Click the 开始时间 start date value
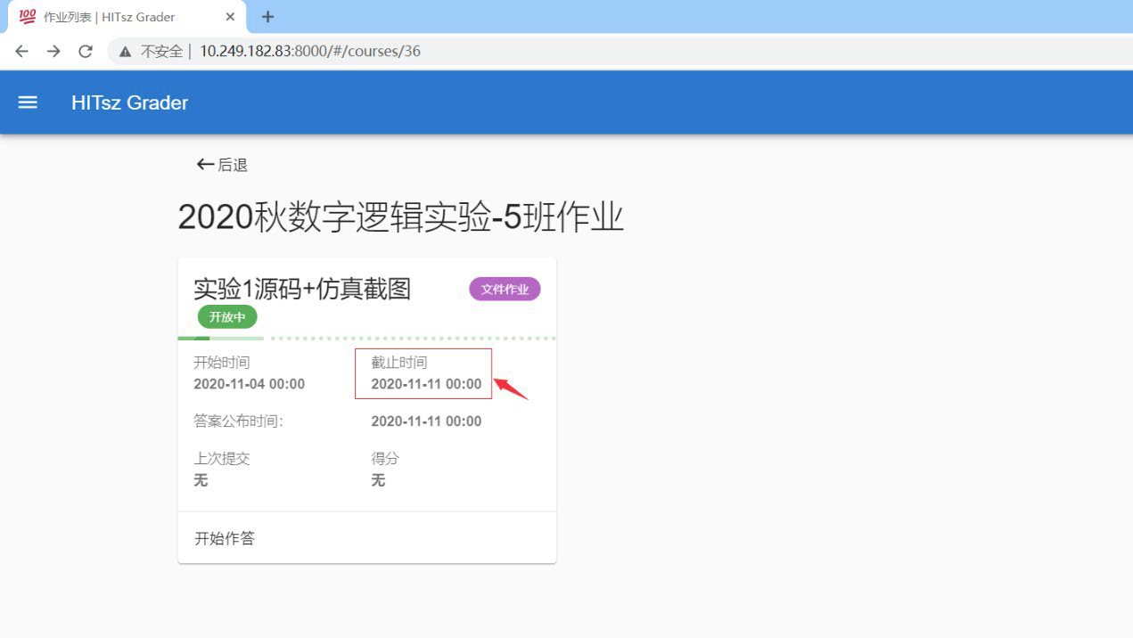This screenshot has height=638, width=1133. [249, 384]
